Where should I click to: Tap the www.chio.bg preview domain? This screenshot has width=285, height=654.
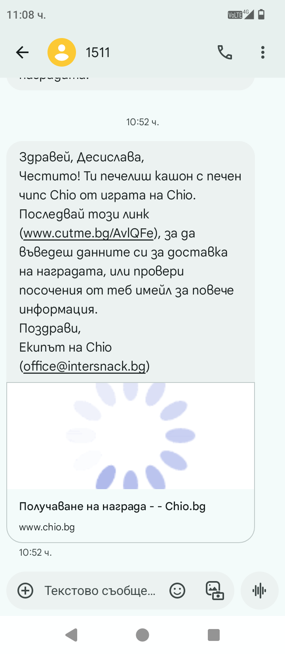pos(47,527)
